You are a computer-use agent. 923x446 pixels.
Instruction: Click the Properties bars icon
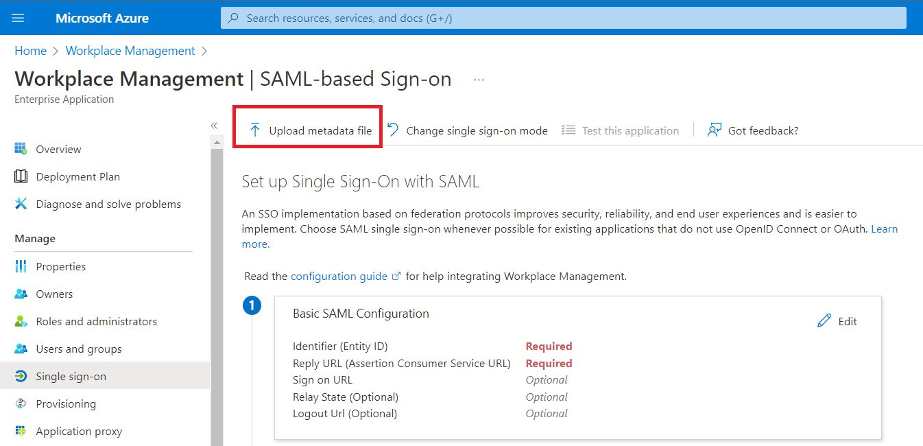tap(21, 266)
